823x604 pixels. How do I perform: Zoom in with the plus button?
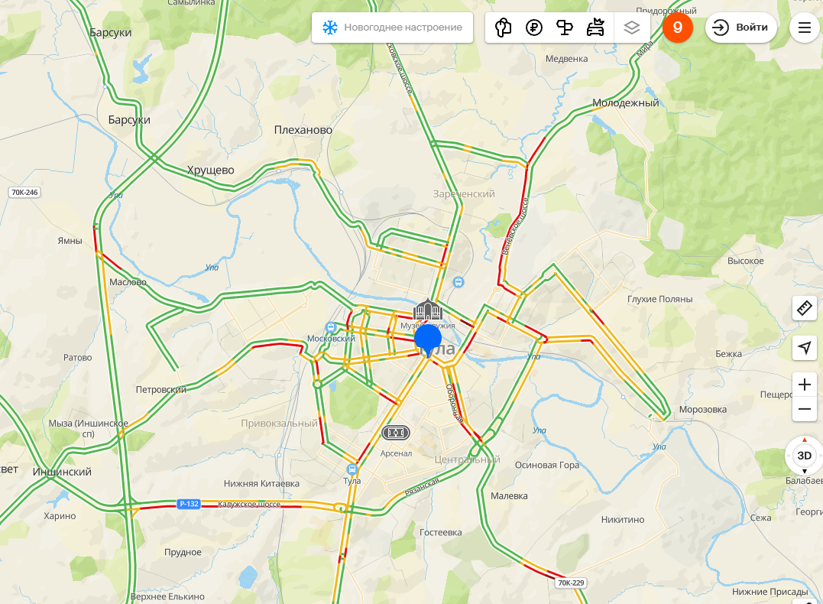pos(805,385)
